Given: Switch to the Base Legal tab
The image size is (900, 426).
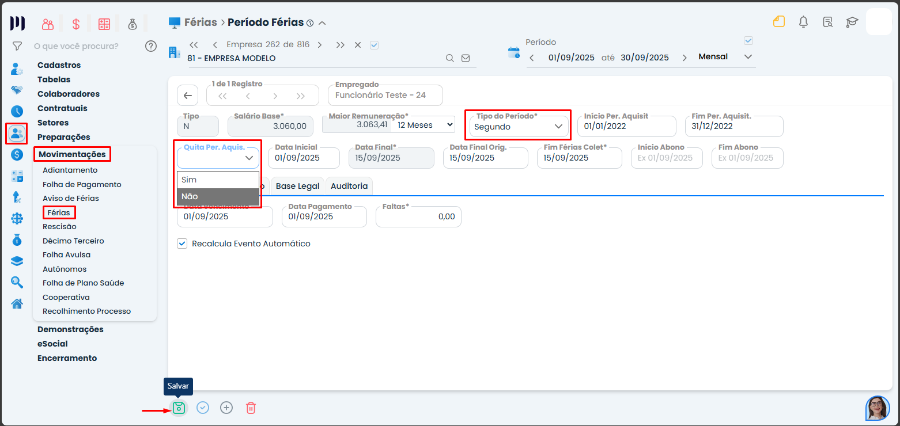Looking at the screenshot, I should (298, 186).
